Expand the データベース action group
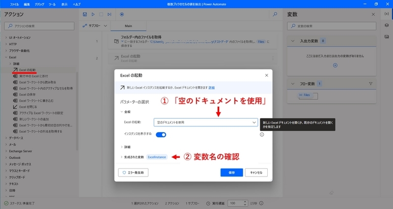This screenshot has width=393, height=209. [x=6, y=138]
